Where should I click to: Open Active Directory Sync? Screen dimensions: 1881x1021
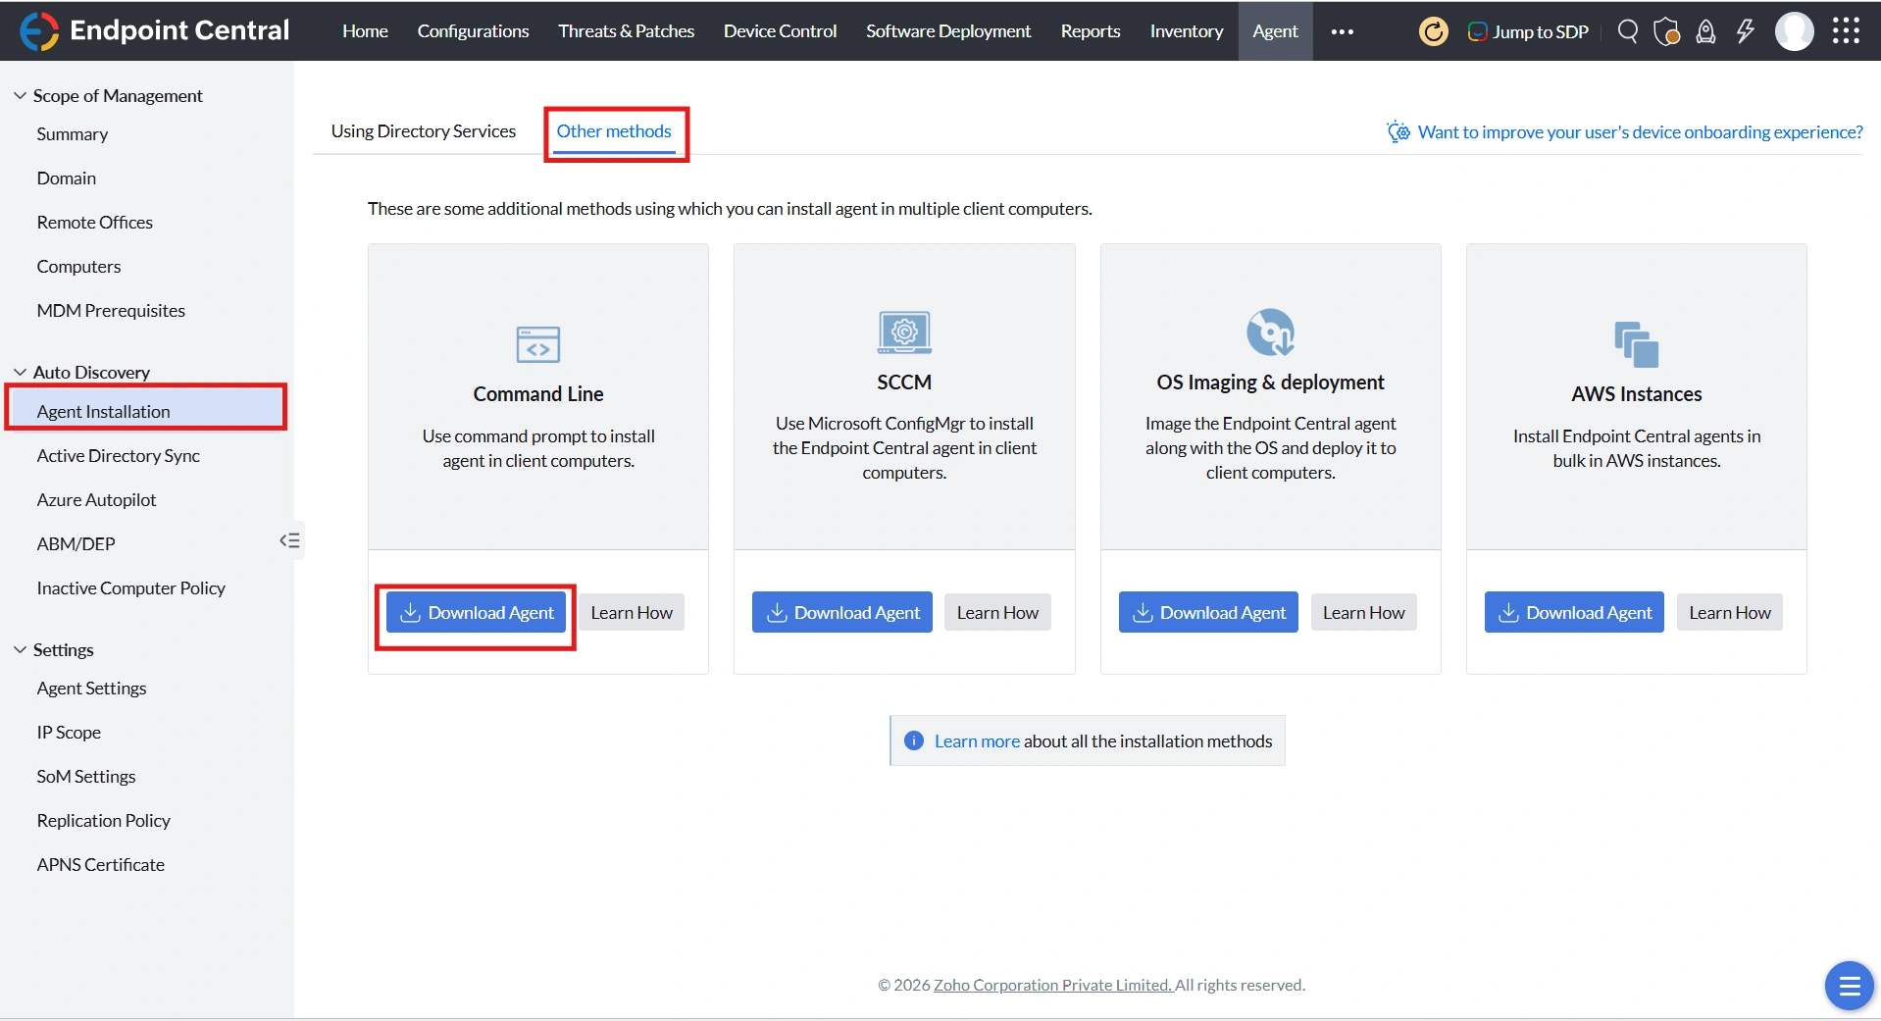tap(119, 456)
